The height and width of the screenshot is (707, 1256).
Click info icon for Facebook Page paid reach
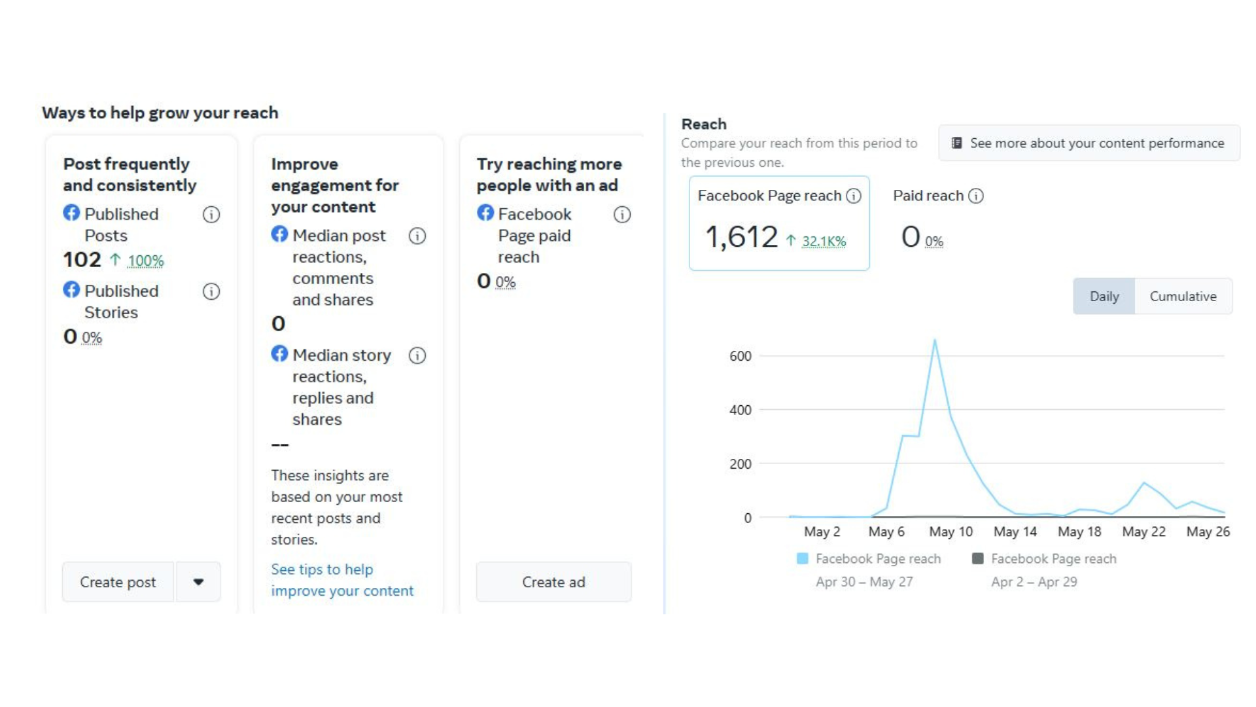coord(621,215)
